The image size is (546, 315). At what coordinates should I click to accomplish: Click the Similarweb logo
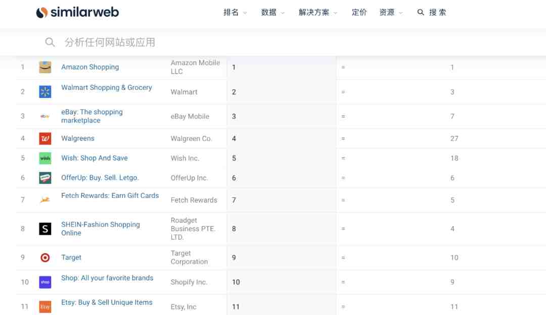(x=77, y=12)
